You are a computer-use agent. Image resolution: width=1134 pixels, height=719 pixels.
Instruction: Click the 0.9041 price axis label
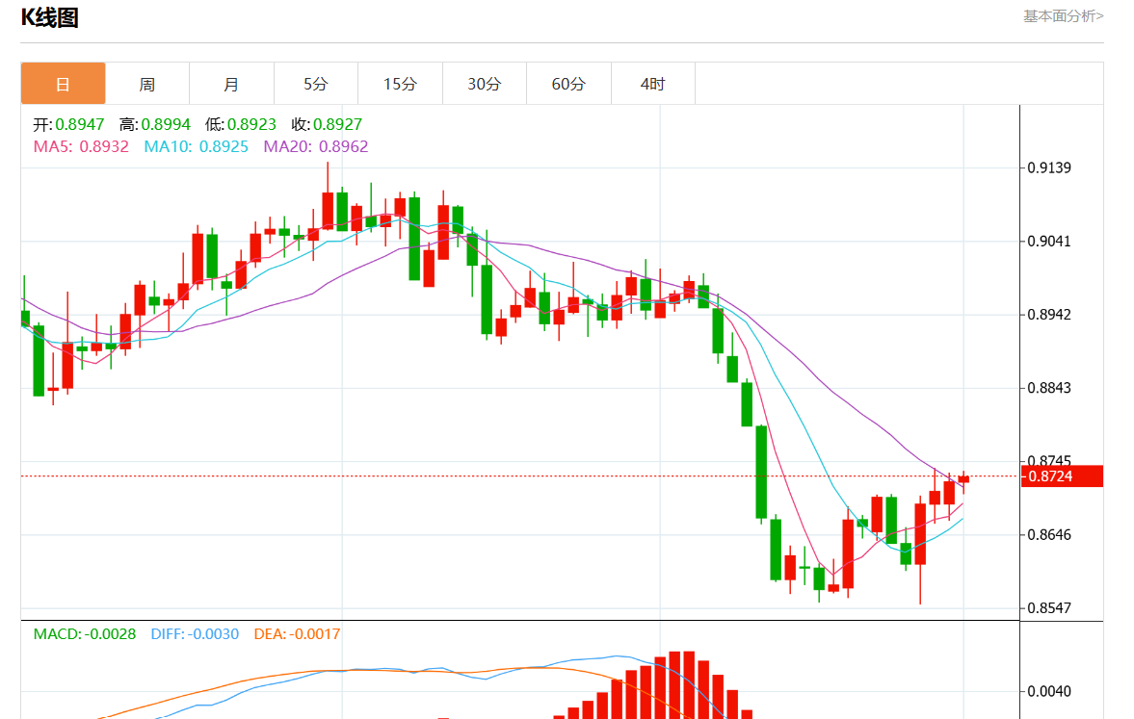1049,242
